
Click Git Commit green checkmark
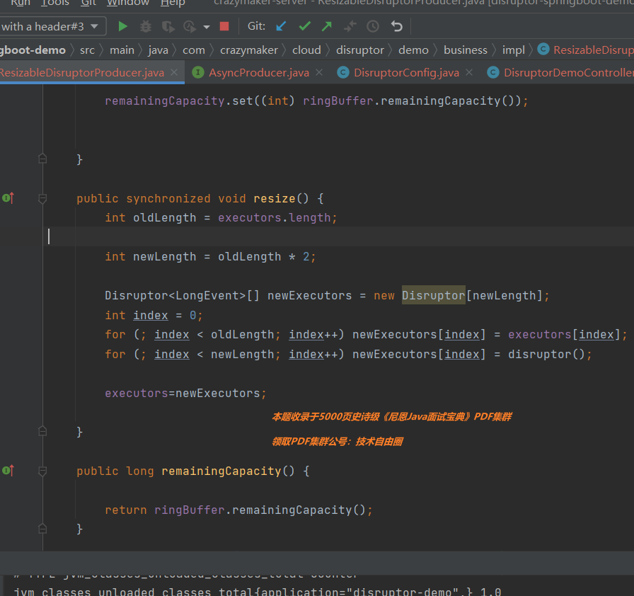pos(304,26)
